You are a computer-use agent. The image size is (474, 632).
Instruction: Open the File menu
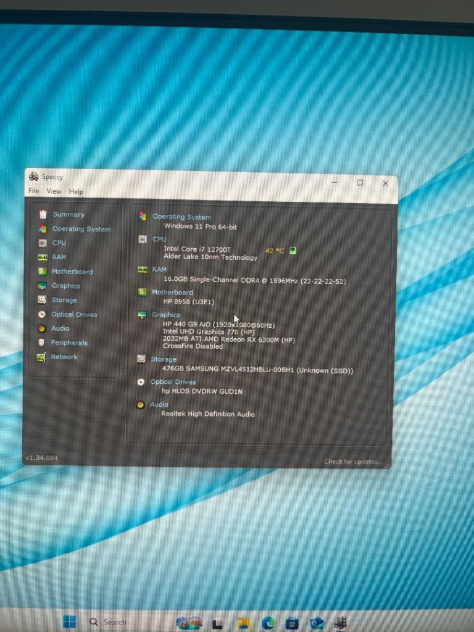click(x=34, y=191)
